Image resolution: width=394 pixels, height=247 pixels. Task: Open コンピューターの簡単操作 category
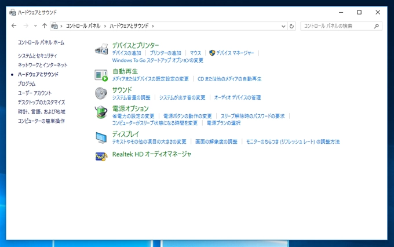41,121
